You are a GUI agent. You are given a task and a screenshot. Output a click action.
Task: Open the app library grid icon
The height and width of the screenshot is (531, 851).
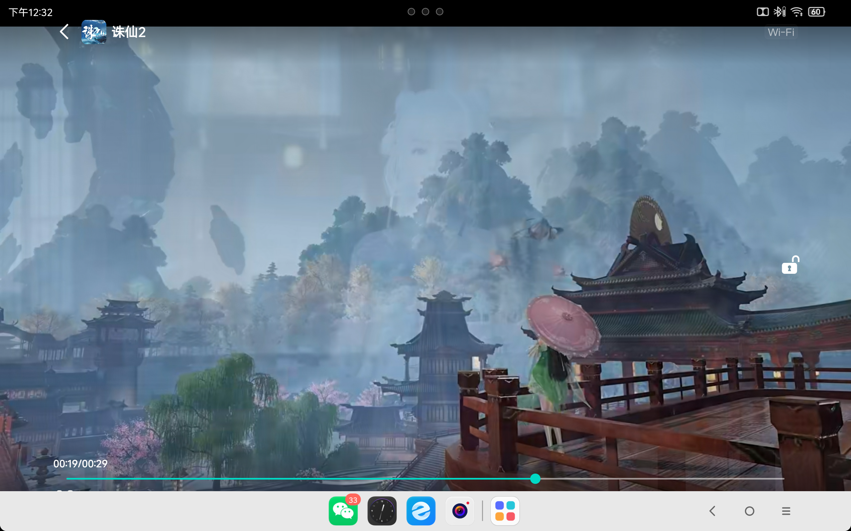click(x=505, y=511)
